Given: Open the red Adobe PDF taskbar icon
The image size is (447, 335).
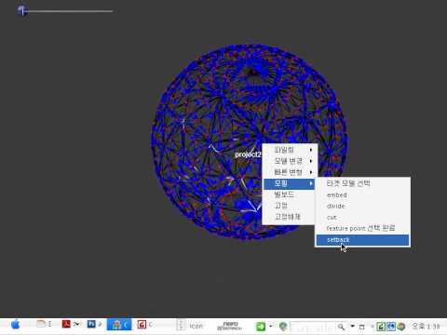Looking at the screenshot, I should tap(66, 324).
